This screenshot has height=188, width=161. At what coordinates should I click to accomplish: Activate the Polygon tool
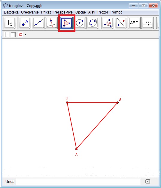coord(67,23)
